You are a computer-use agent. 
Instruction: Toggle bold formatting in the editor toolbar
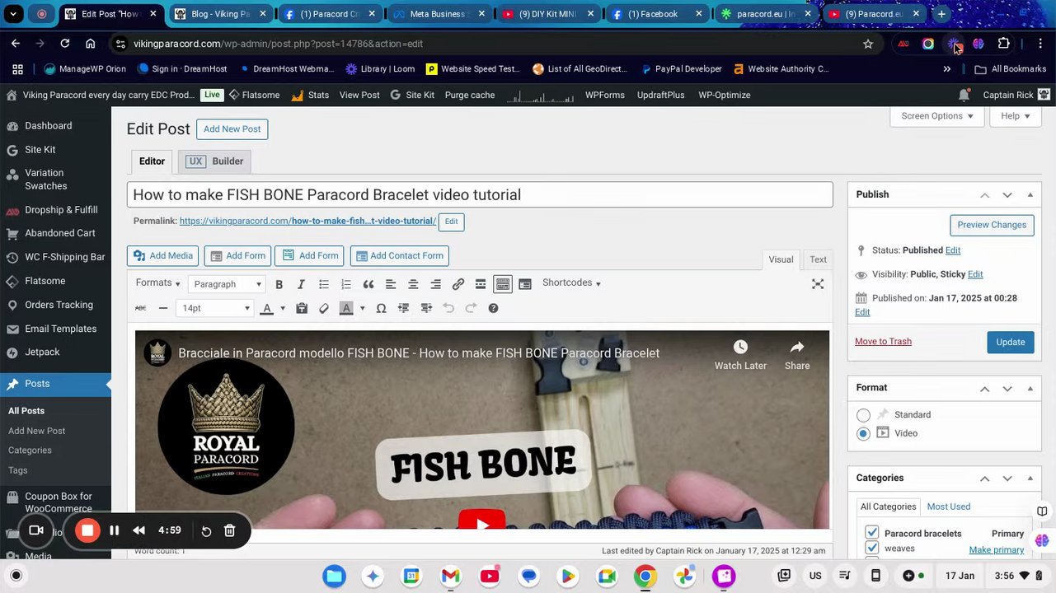[279, 284]
